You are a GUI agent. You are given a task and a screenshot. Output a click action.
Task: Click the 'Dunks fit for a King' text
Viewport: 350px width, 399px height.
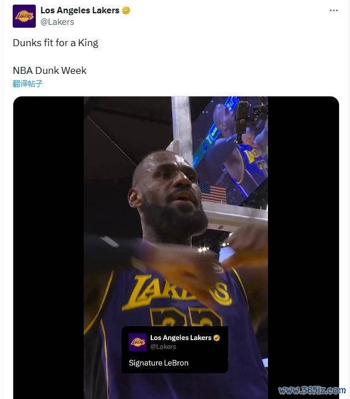click(55, 43)
